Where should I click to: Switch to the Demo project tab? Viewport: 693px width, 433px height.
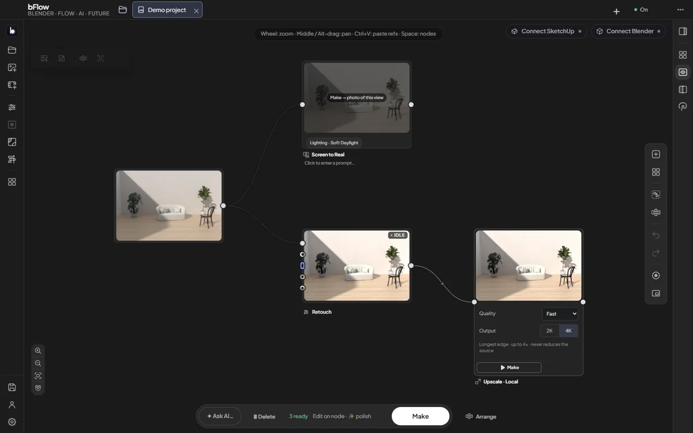(x=167, y=10)
